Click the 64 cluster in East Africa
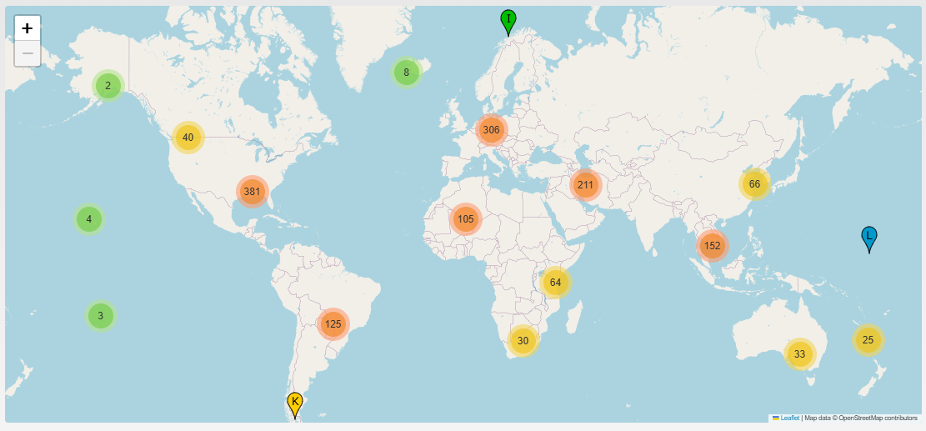The width and height of the screenshot is (926, 431). 556,283
